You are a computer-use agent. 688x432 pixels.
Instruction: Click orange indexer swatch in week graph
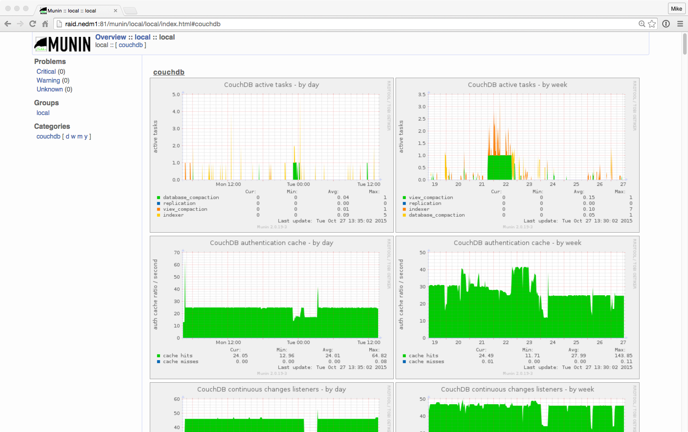pyautogui.click(x=404, y=209)
